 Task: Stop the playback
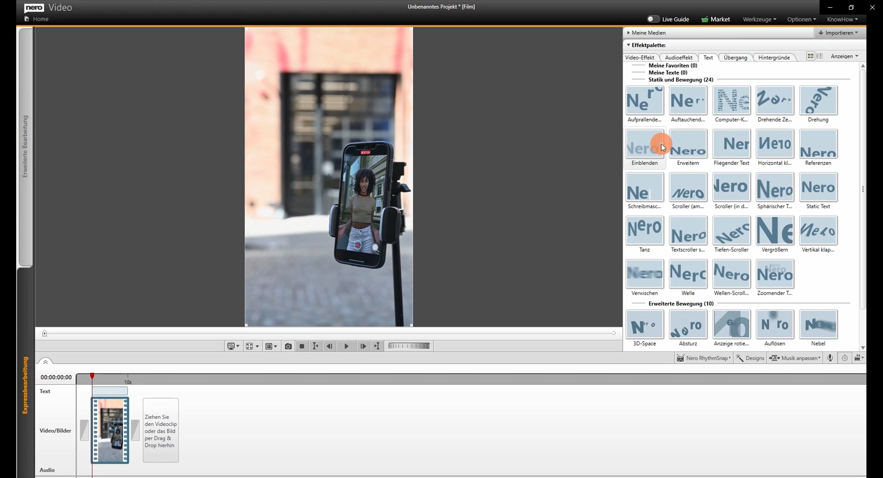click(x=302, y=346)
